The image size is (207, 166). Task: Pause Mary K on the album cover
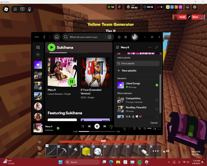[72, 82]
